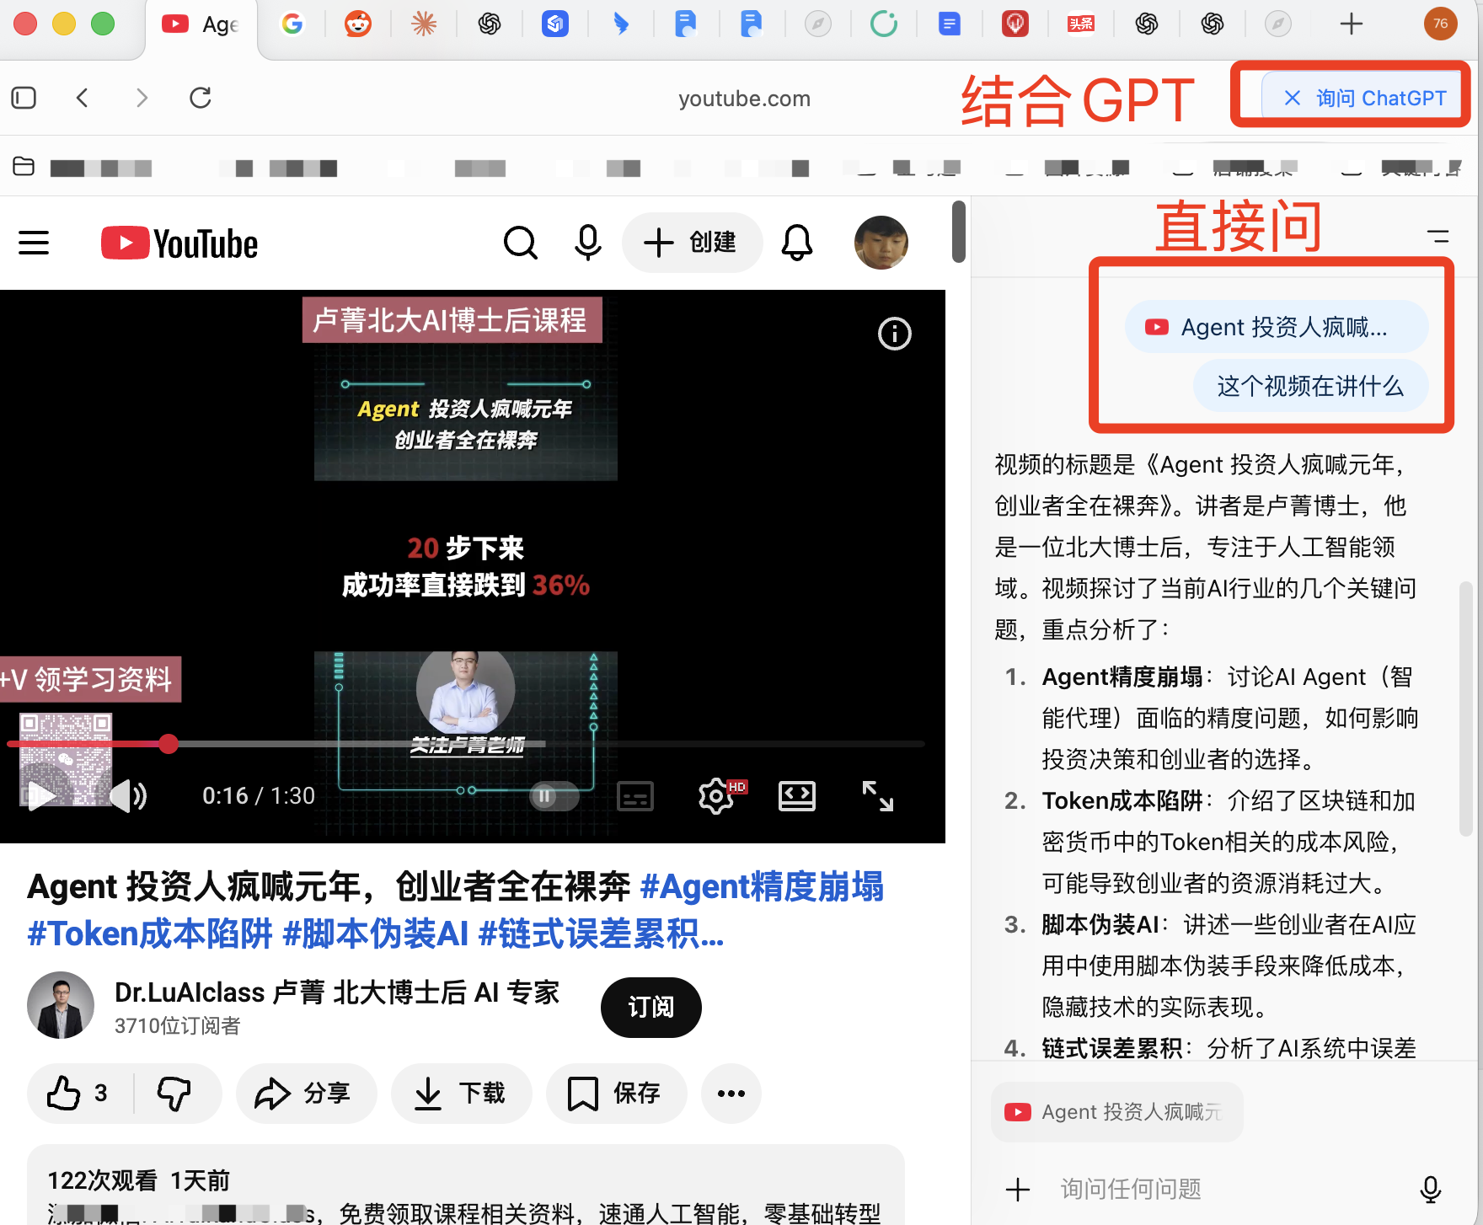Subscribe with the 订阅 button
1483x1225 pixels.
point(650,1008)
